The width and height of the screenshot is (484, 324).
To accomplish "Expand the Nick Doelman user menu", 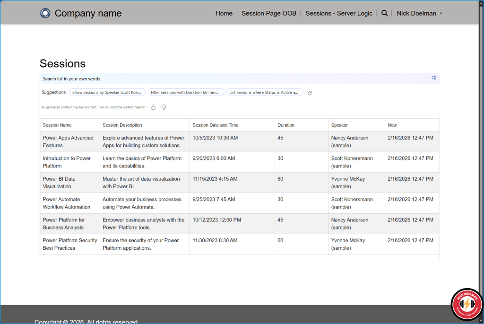I will (x=419, y=13).
